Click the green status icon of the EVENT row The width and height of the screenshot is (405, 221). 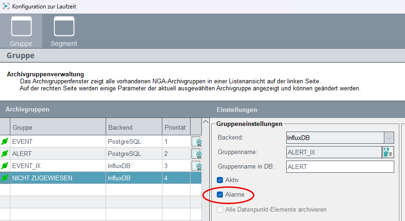[5, 141]
